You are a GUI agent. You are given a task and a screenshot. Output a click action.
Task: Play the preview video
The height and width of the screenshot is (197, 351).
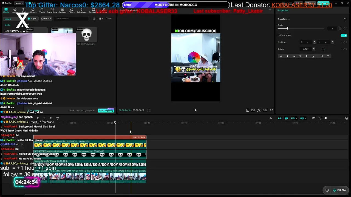196,110
